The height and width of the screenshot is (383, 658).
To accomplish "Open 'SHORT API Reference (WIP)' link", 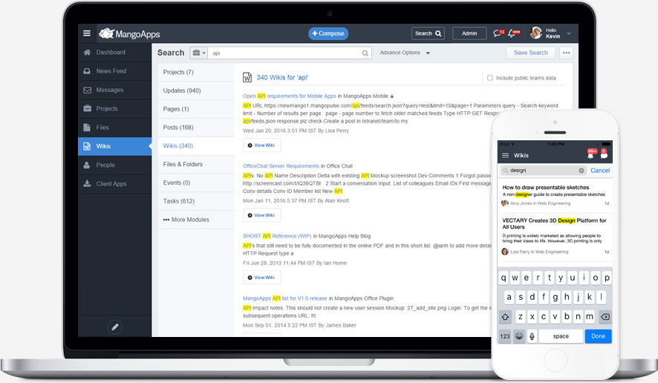I will [x=277, y=236].
